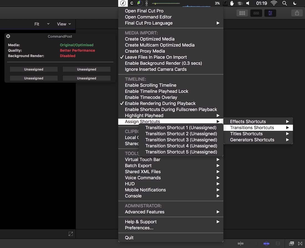
Task: Open Spotlight search magnifier
Action: point(284,3)
